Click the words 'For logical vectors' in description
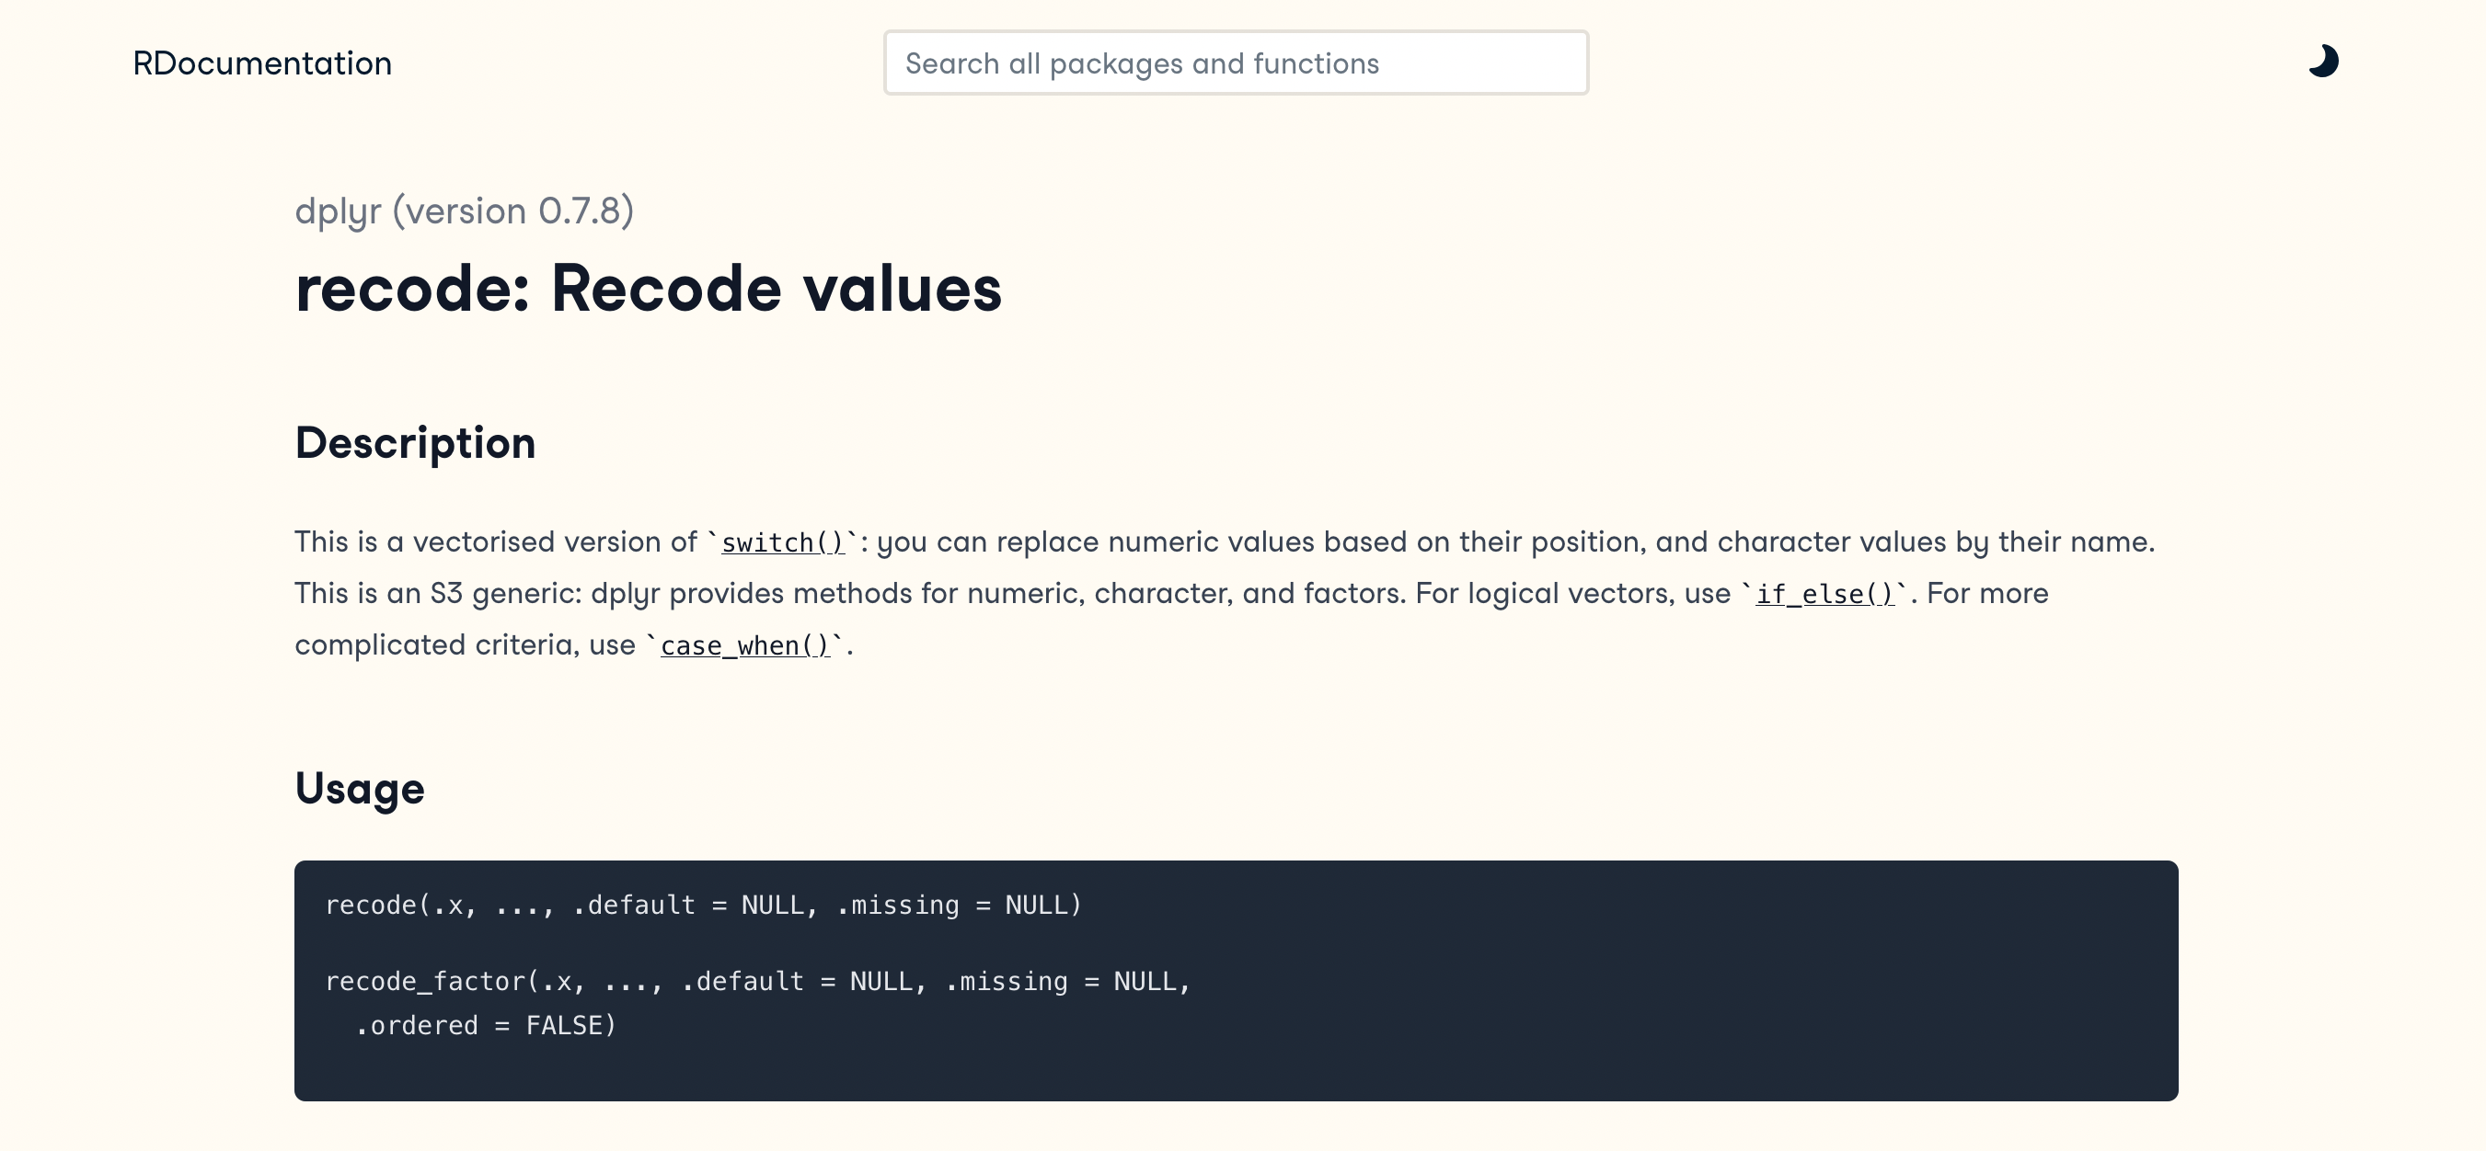Viewport: 2486px width, 1151px height. (1544, 594)
